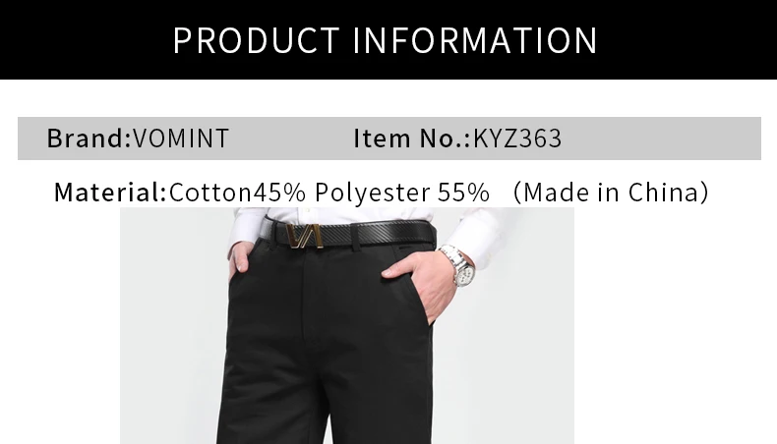Click the VOMINT brand name
777x444 pixels.
[x=181, y=139]
